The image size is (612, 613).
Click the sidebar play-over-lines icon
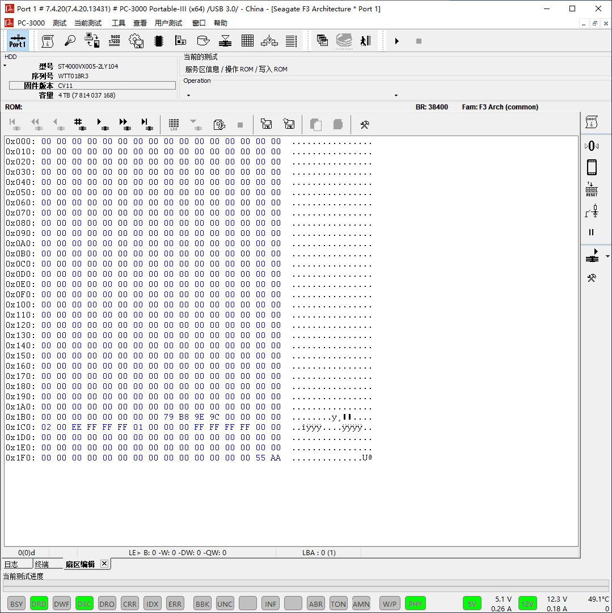click(x=592, y=256)
